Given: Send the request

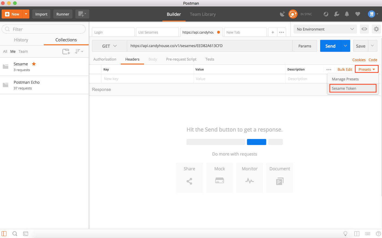Looking at the screenshot, I should coord(330,46).
